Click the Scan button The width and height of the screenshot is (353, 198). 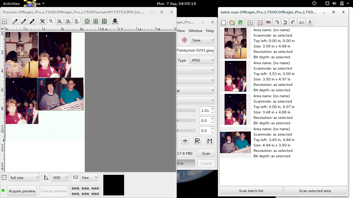pos(206,153)
